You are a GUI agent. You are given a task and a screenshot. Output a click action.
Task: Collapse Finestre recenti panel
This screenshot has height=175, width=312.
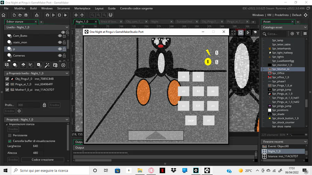(305, 141)
